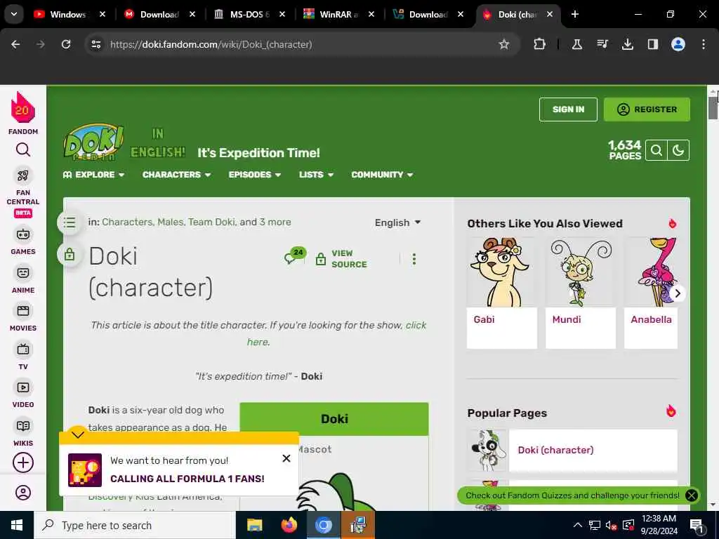Open Fan Central rocket icon

click(23, 175)
